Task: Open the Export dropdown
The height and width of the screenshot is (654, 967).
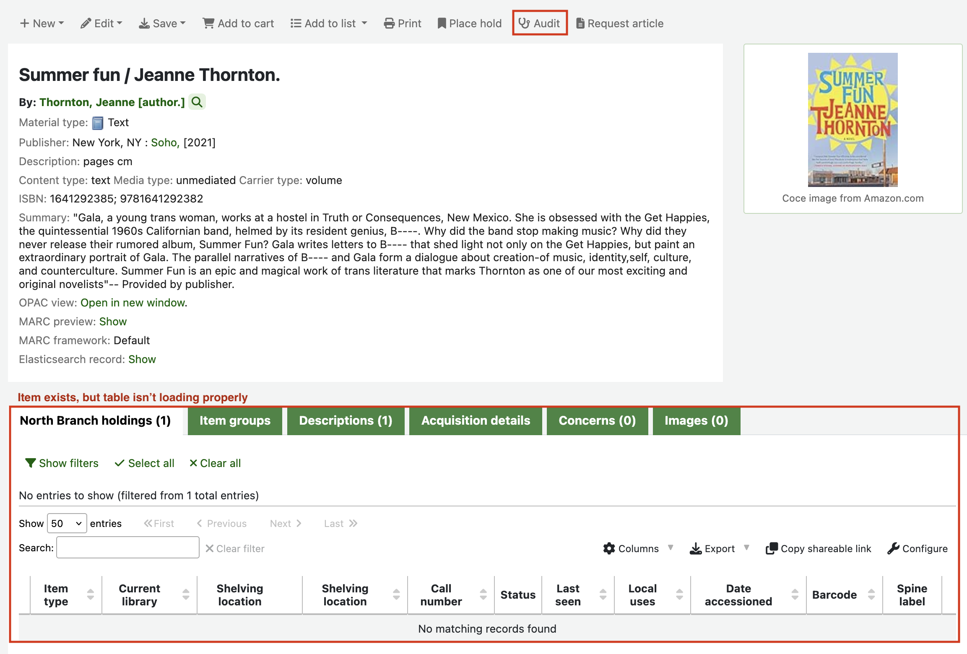Action: (x=719, y=548)
